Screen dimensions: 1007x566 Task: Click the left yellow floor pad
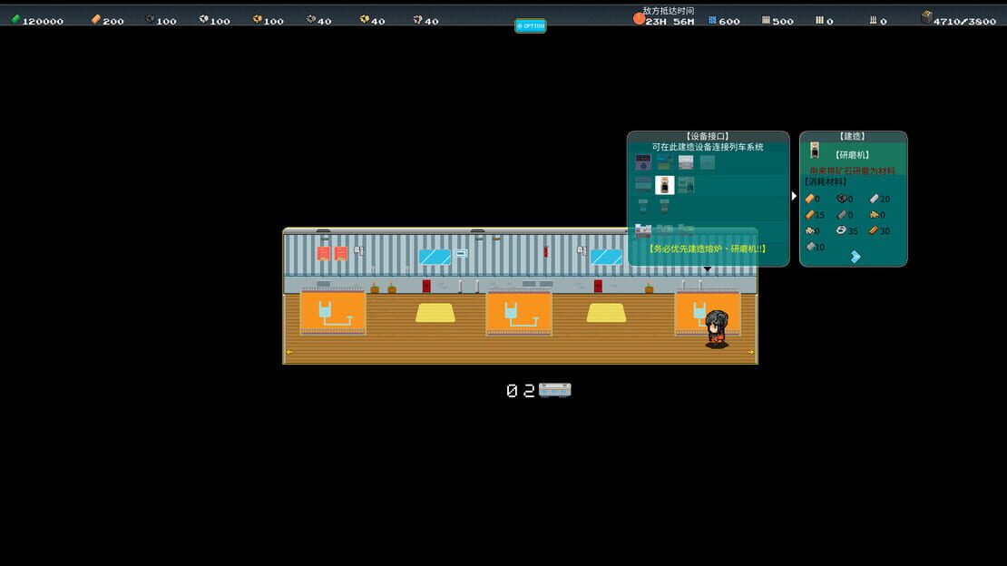(435, 313)
